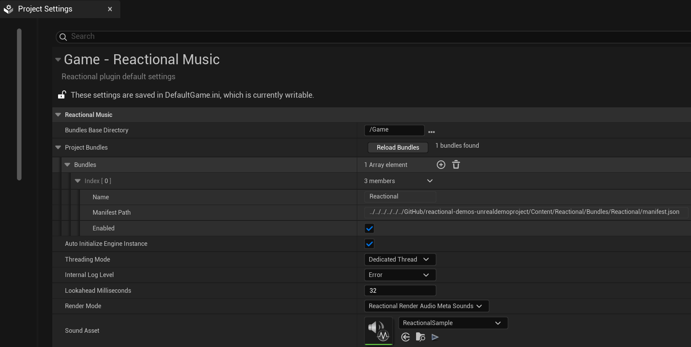
Task: Collapse the Reactional Music category
Action: point(58,115)
